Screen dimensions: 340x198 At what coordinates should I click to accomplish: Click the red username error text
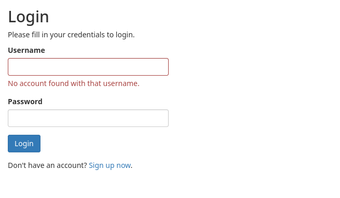click(x=74, y=83)
